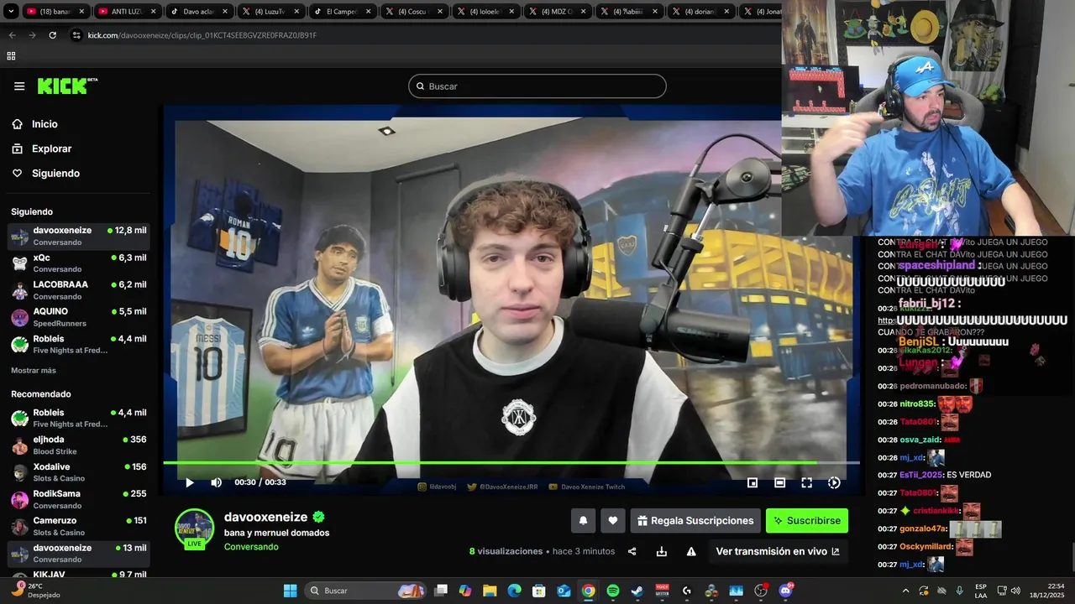Go back with the browser back arrow
Viewport: 1075px width, 604px height.
pos(12,35)
